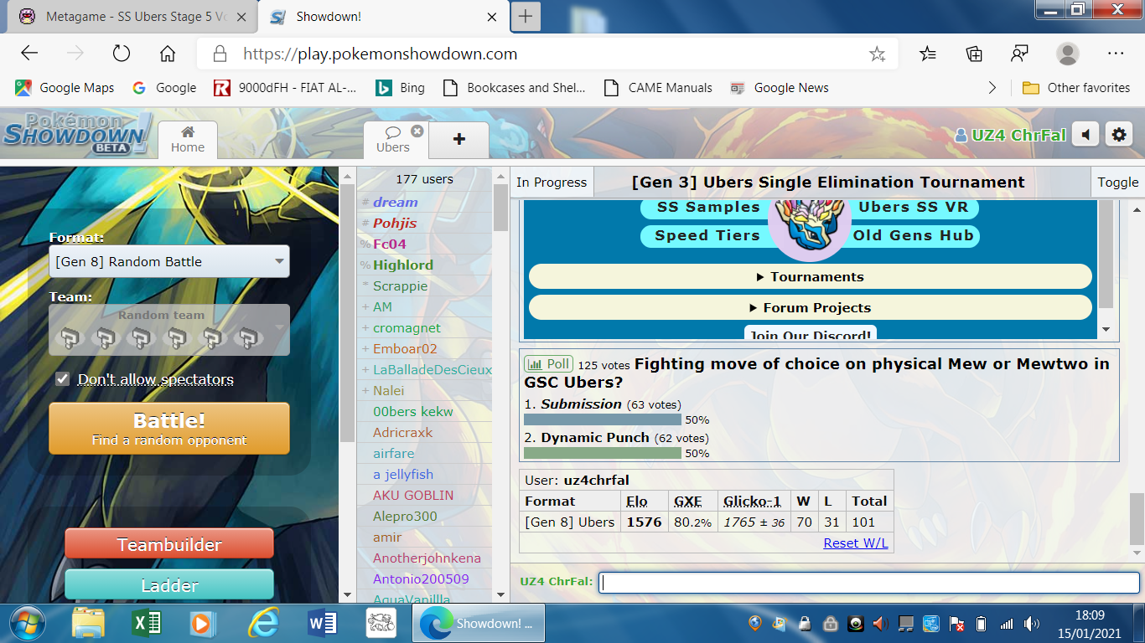Bookmark page with the star icon
The width and height of the screenshot is (1145, 643).
pos(877,54)
